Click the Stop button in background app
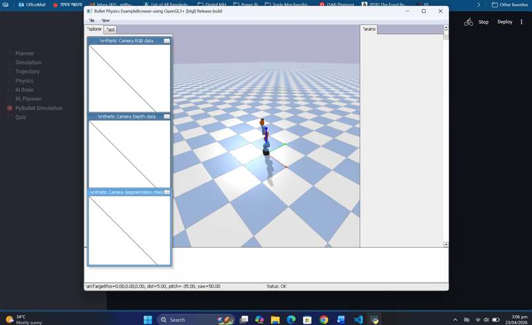This screenshot has height=325, width=532. 483,22
